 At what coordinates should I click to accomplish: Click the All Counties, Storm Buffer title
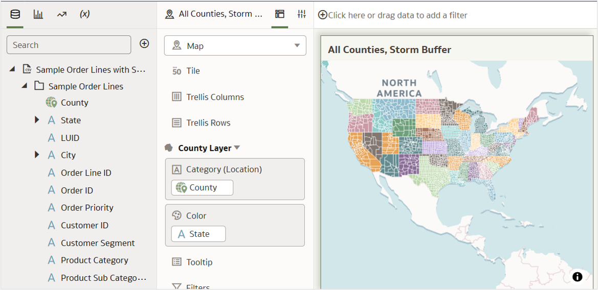coord(389,50)
